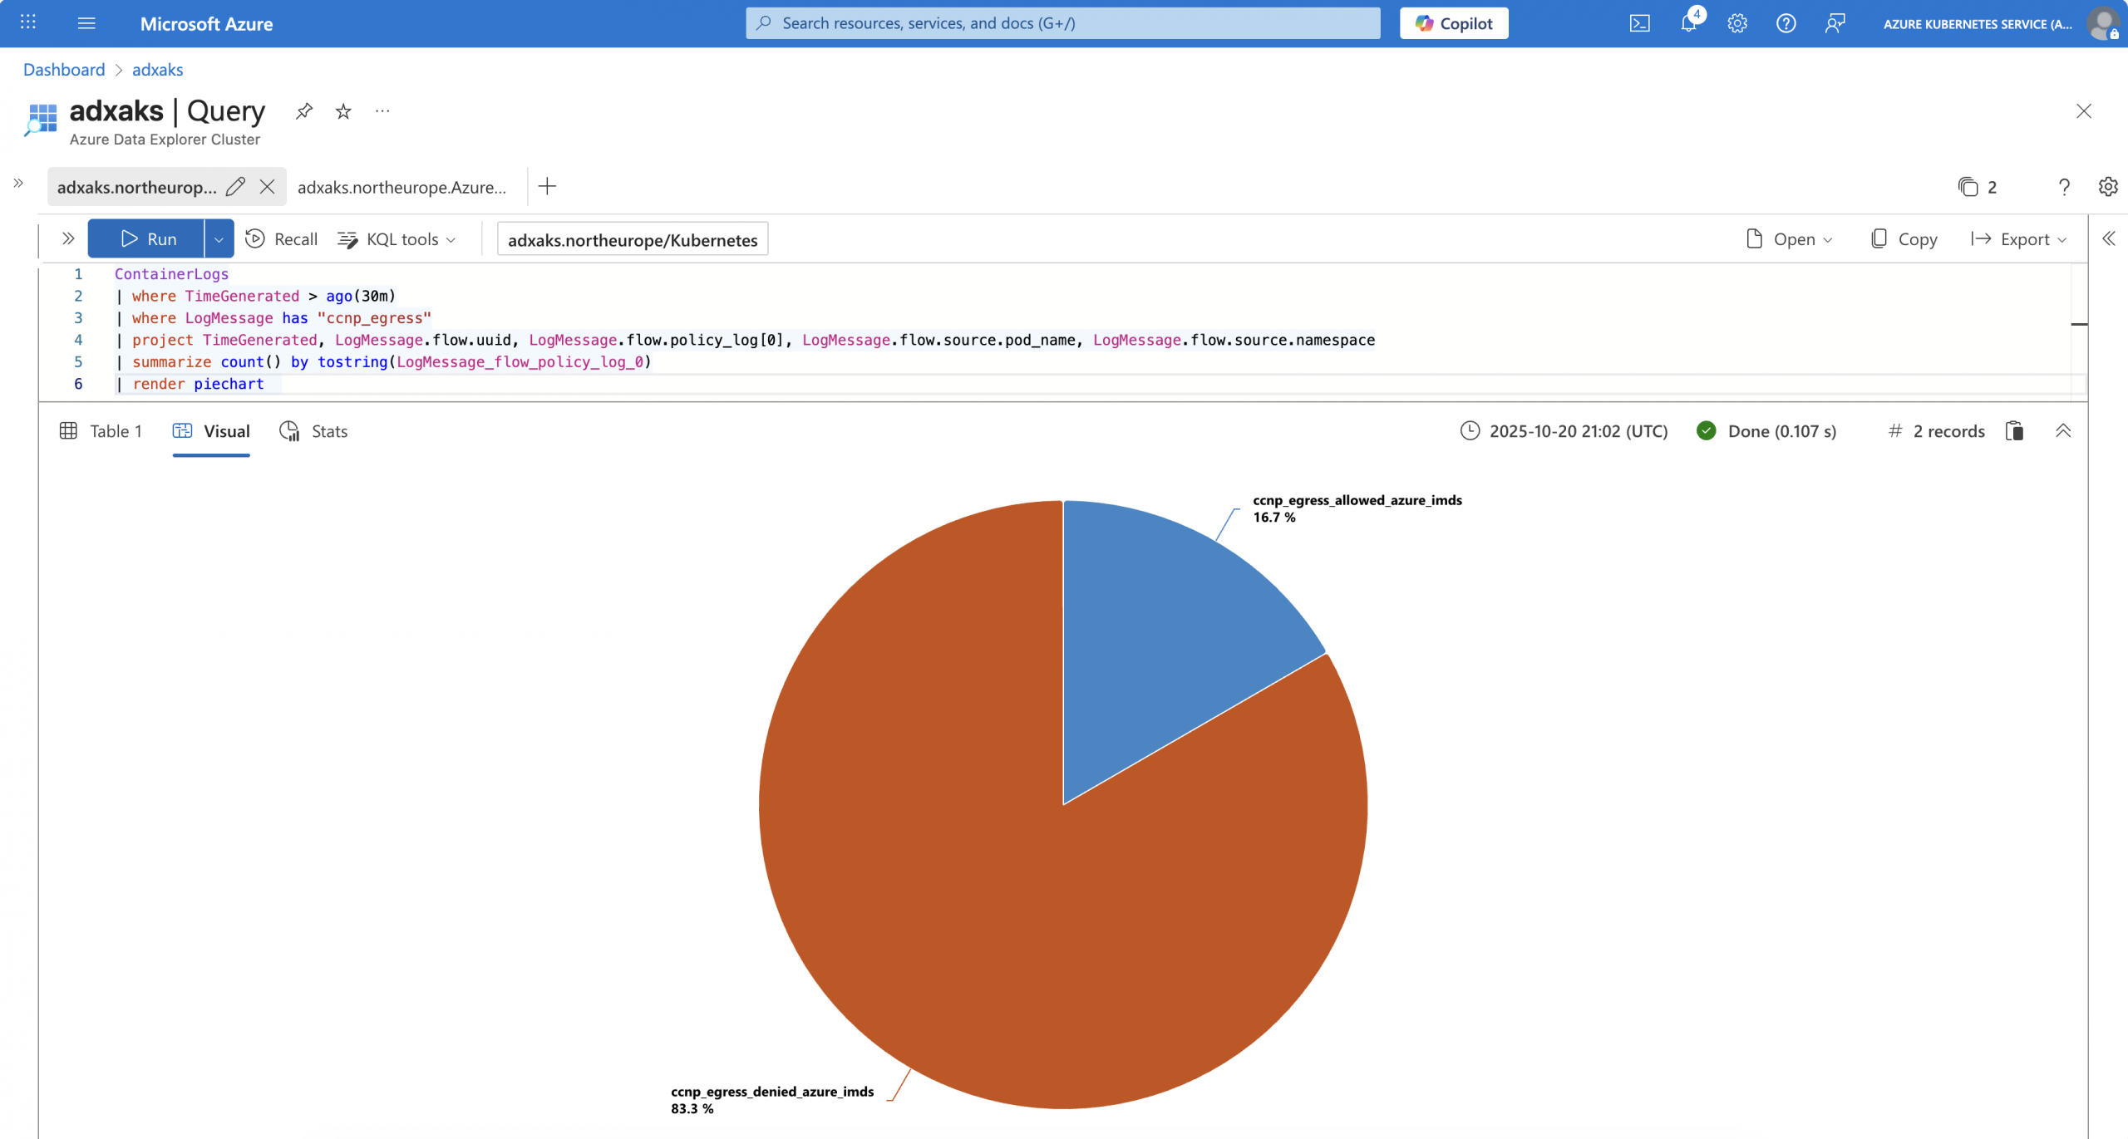Collapse the results panel chevrons

[x=2063, y=430]
